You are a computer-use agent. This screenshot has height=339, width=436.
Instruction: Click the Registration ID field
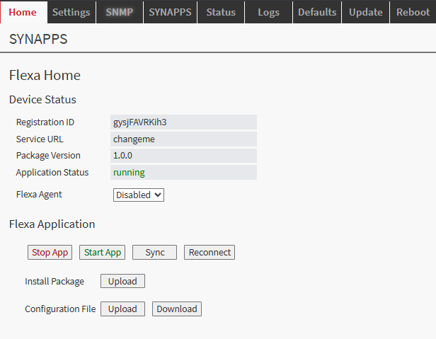[183, 122]
